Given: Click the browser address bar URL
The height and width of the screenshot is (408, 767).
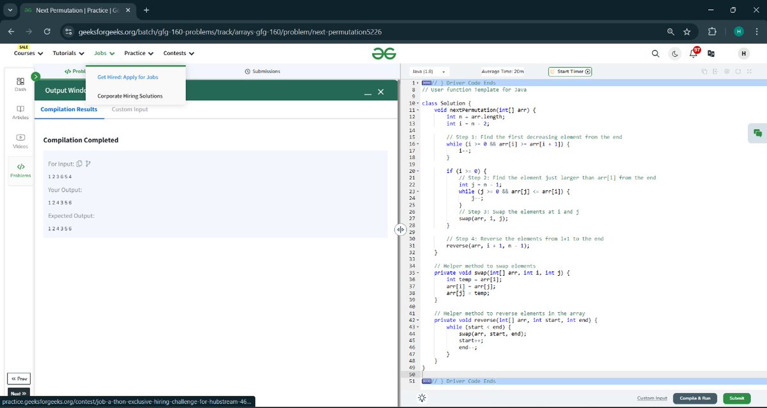Looking at the screenshot, I should click(230, 31).
